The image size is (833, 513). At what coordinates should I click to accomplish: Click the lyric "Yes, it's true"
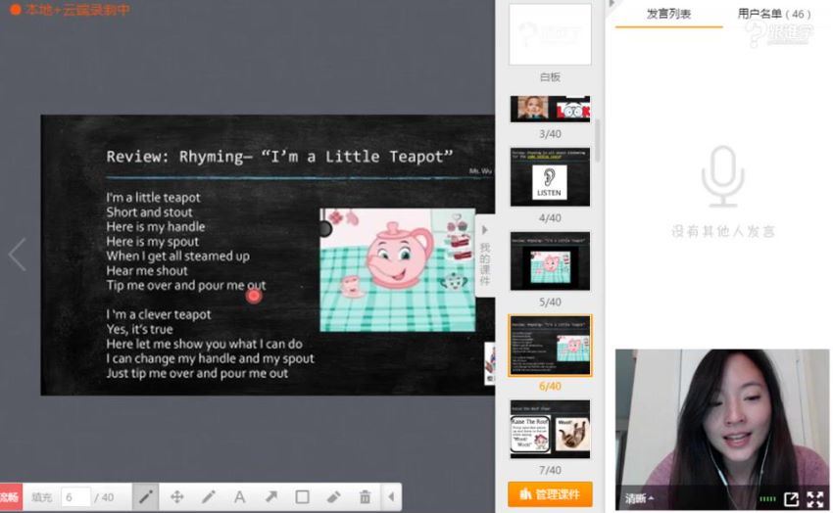(139, 330)
